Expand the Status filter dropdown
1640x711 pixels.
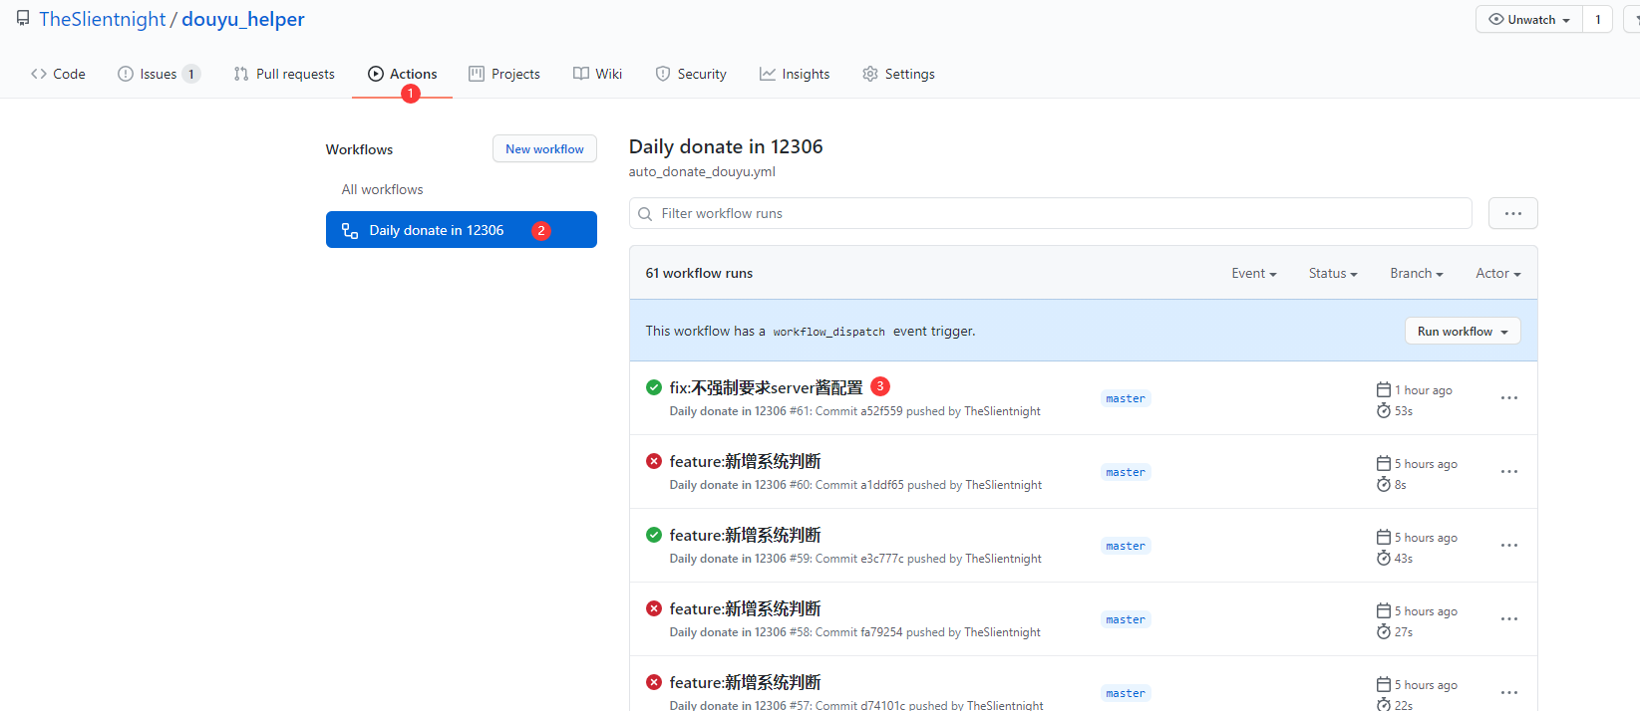1333,273
